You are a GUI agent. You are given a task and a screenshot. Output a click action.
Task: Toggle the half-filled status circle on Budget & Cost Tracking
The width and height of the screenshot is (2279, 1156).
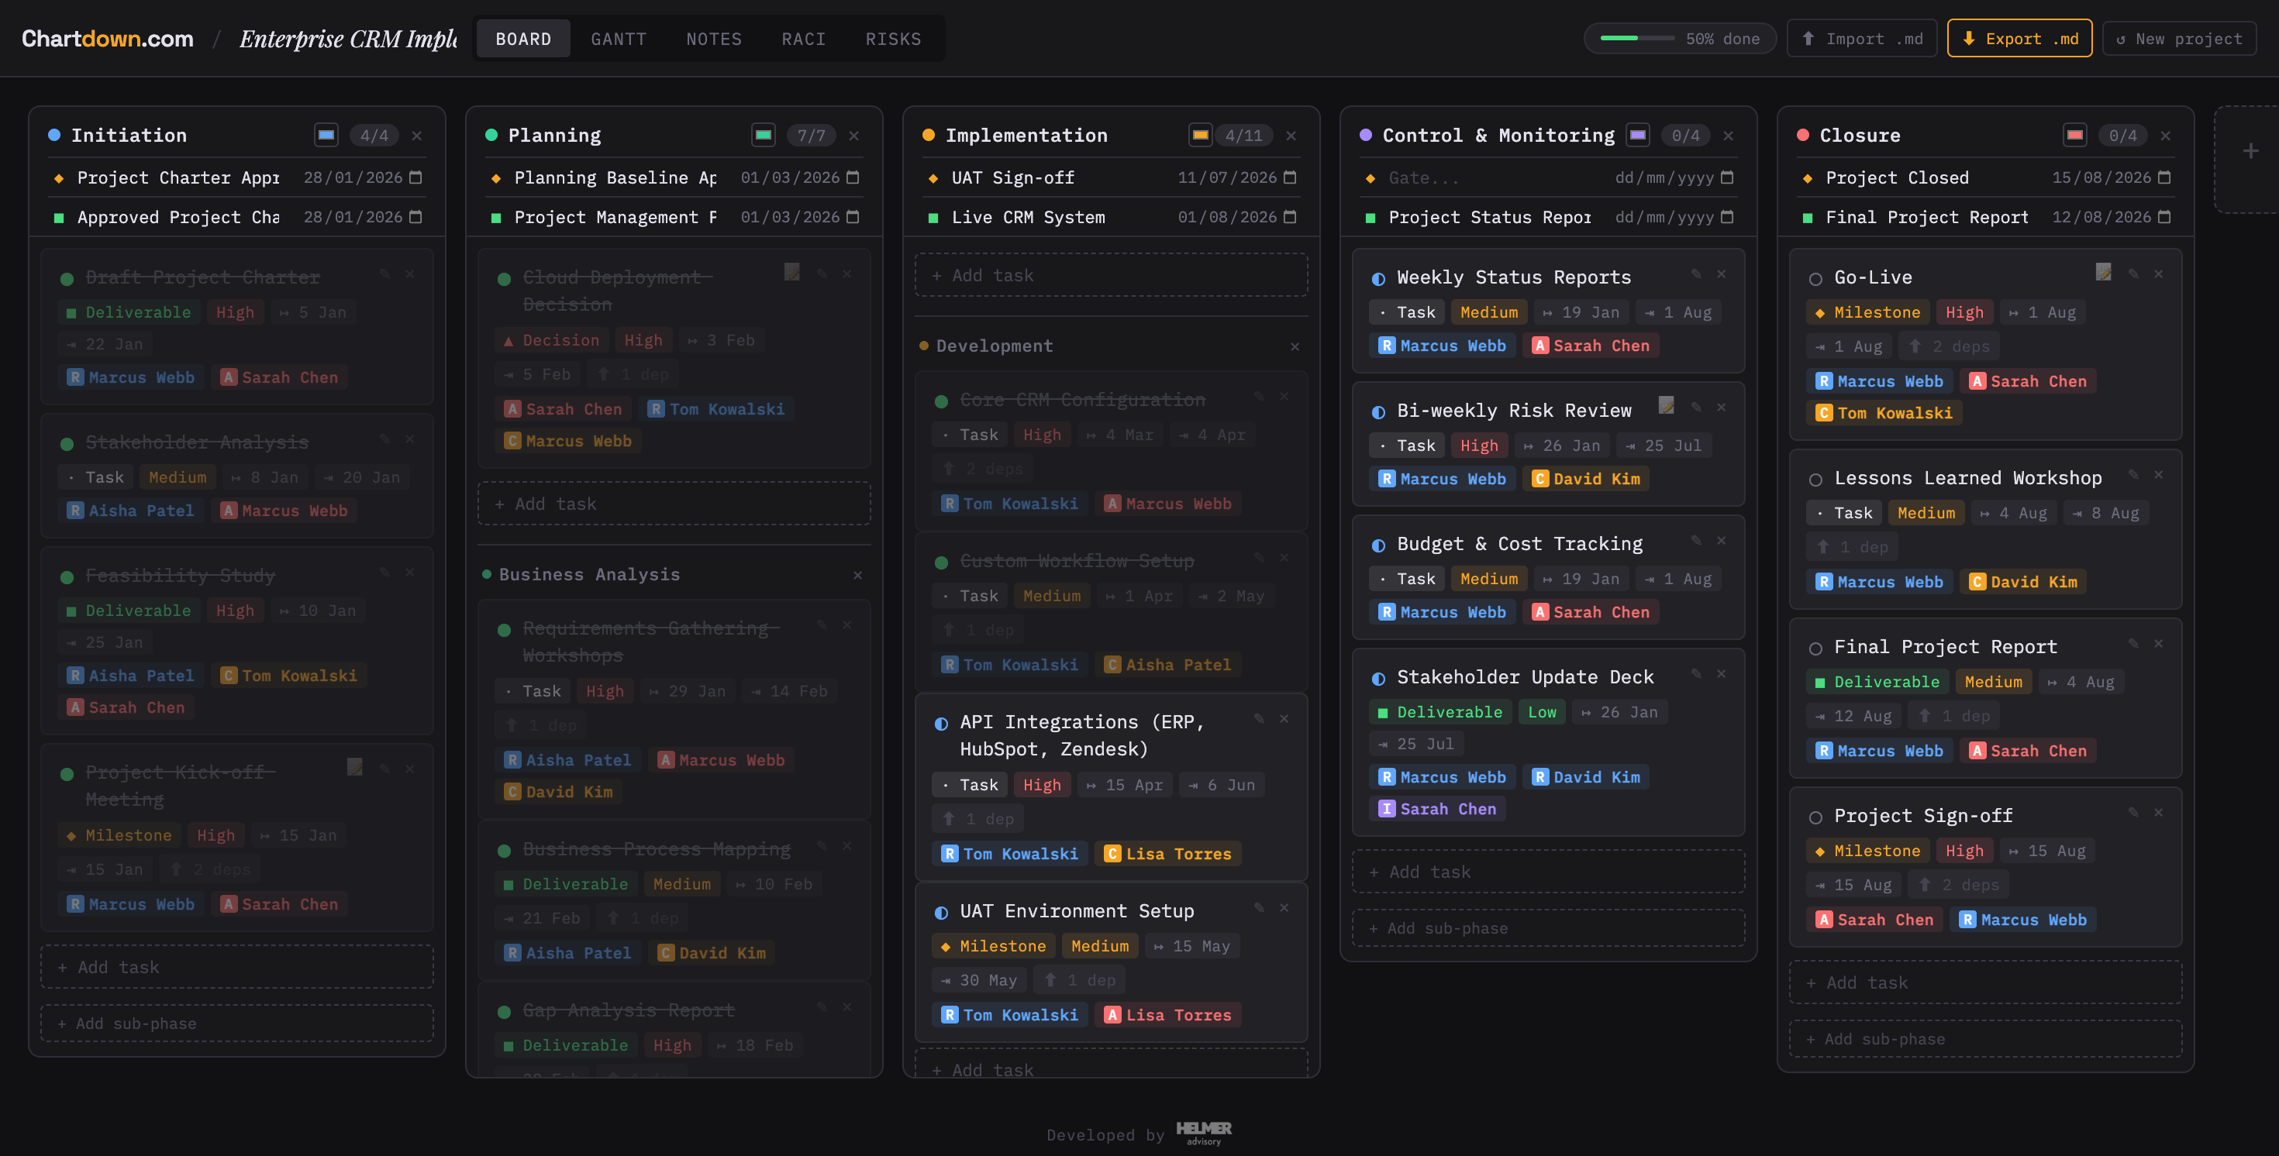1379,543
